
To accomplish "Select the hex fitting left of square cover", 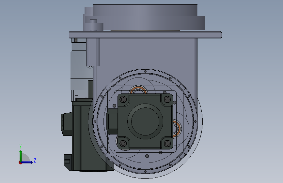I will tap(112, 121).
